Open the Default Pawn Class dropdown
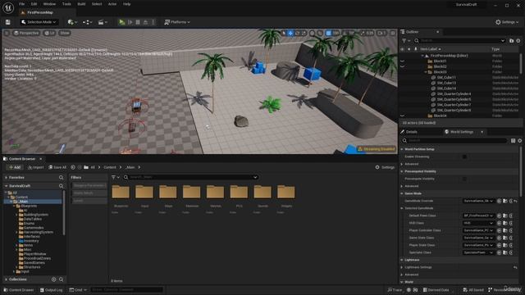This screenshot has height=295, width=525. 478,216
